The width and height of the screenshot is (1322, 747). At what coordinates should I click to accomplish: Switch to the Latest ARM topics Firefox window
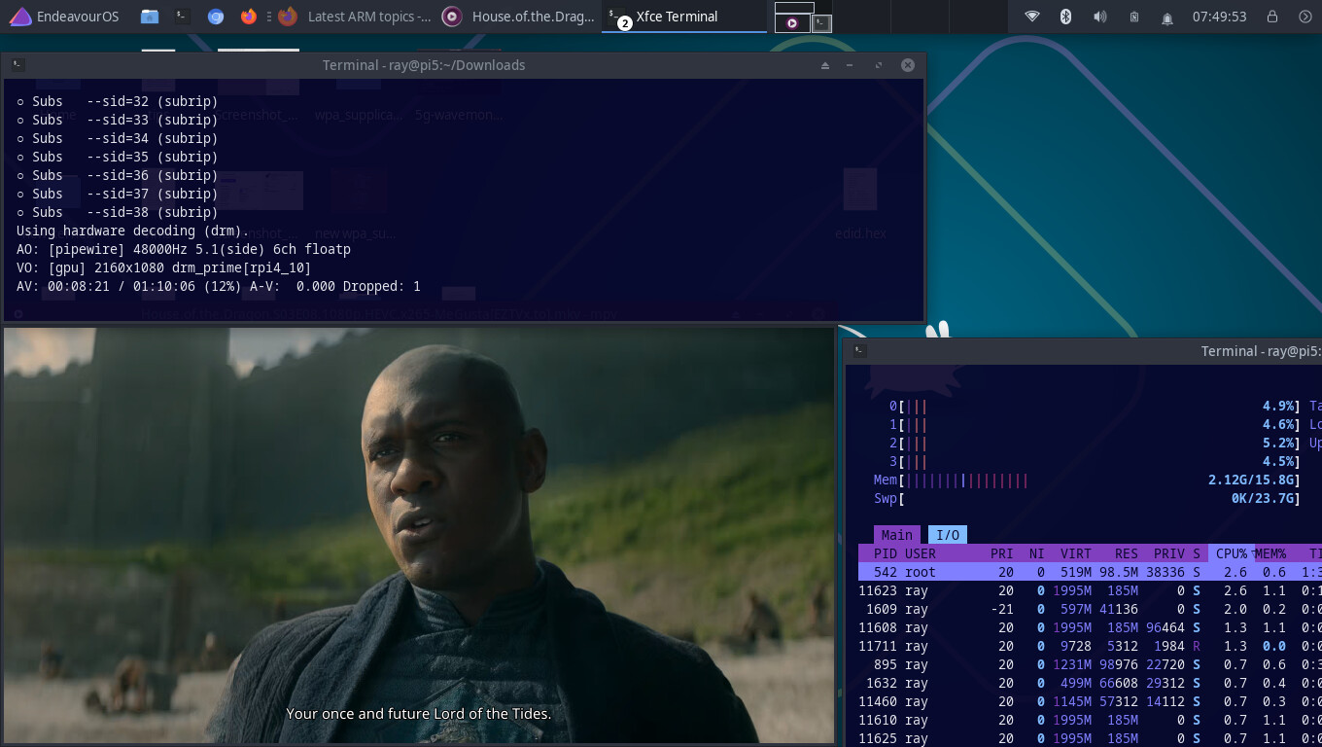(355, 17)
